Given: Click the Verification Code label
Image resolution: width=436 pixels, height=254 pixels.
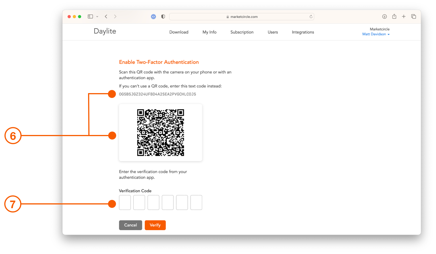Looking at the screenshot, I should [135, 191].
